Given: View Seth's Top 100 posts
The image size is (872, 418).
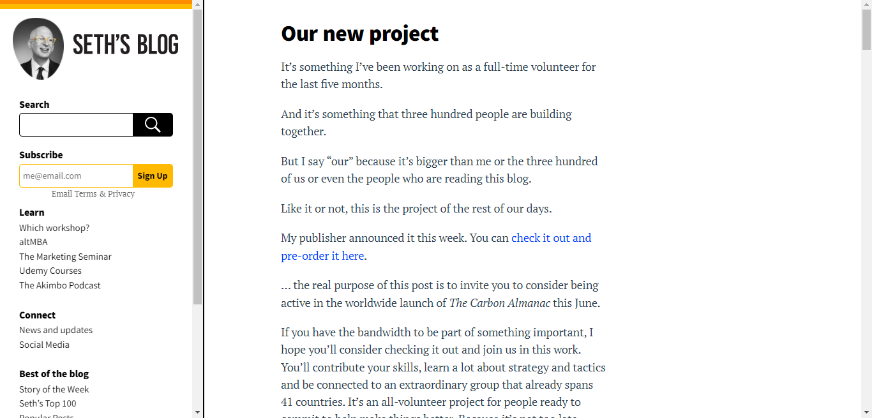Looking at the screenshot, I should point(48,403).
